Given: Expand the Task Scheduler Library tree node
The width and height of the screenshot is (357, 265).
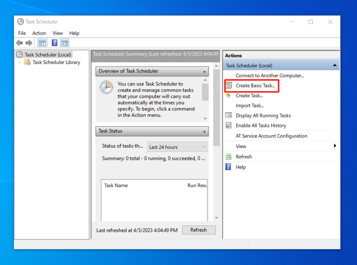Looking at the screenshot, I should 19,62.
